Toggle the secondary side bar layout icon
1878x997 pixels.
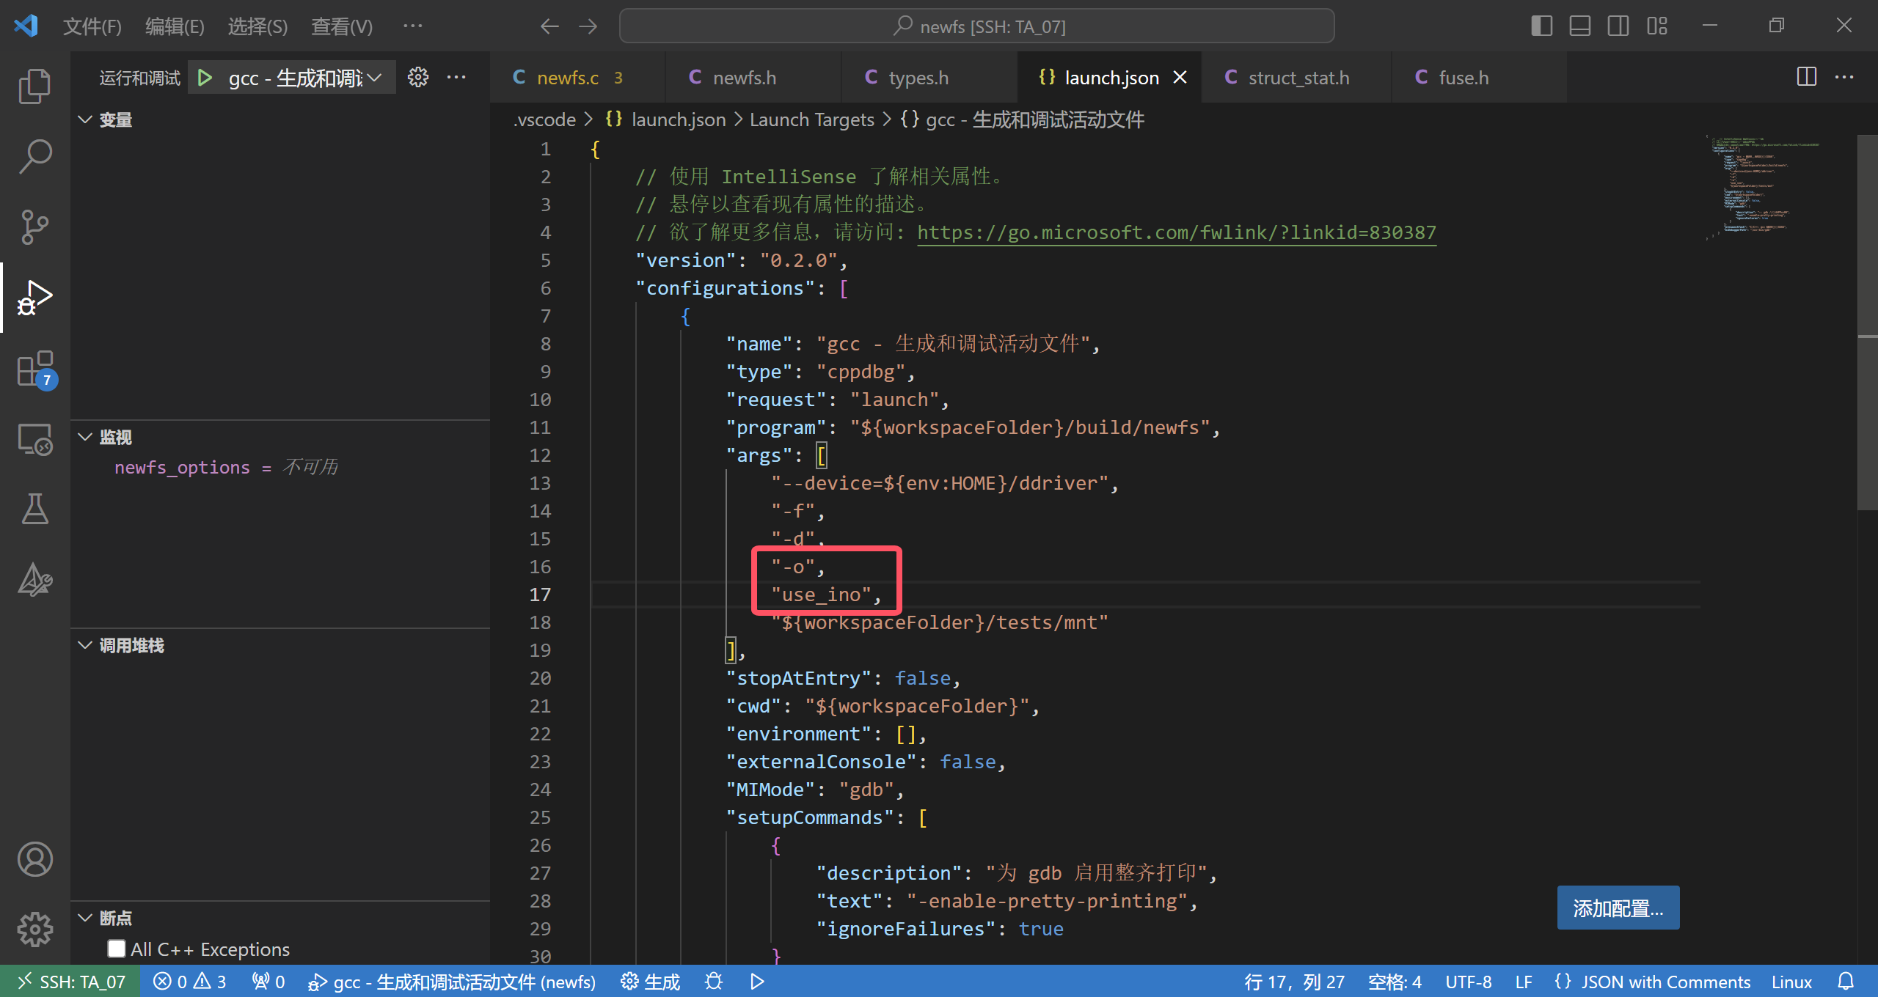click(x=1618, y=26)
